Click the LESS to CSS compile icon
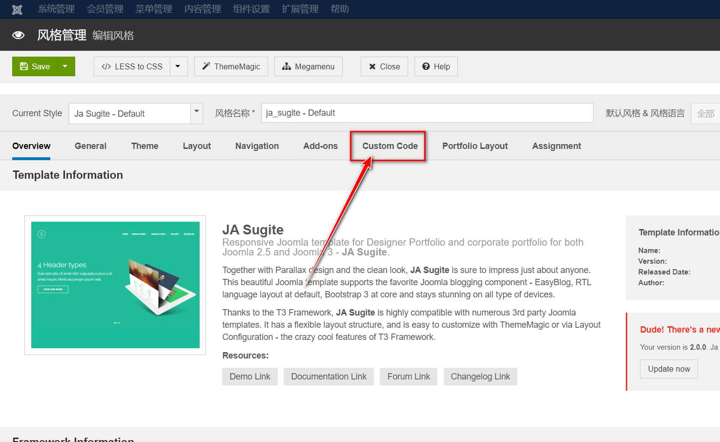 [106, 66]
